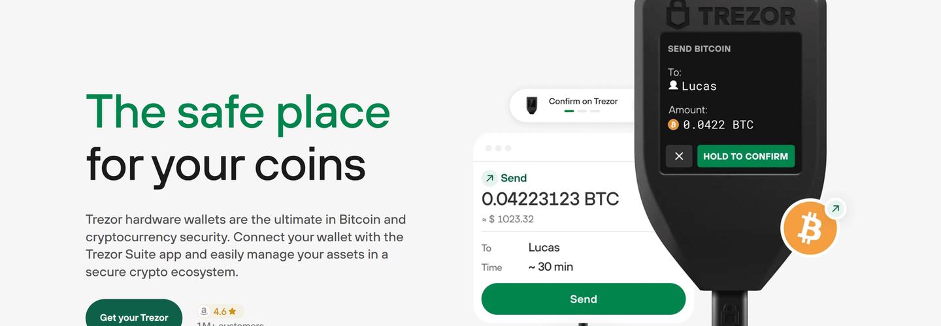Click the ~30 min time estimate
The image size is (941, 326).
(550, 267)
